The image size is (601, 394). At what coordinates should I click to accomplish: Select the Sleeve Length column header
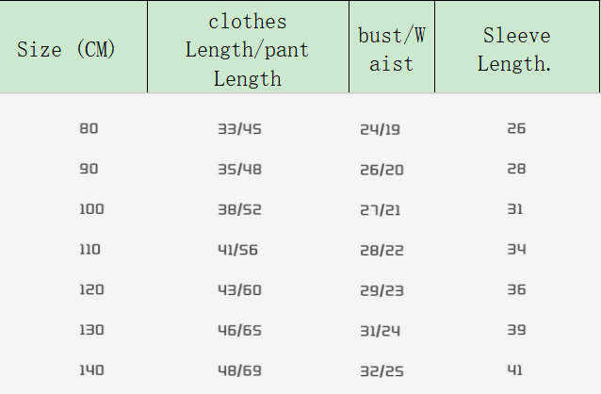(x=516, y=50)
